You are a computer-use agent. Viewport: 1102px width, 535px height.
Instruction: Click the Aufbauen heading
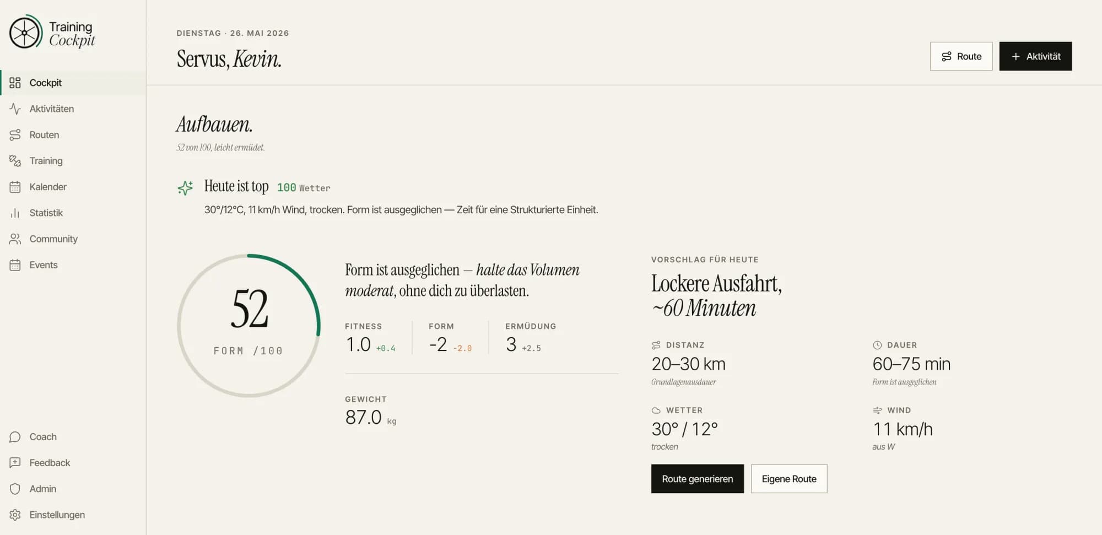(x=214, y=125)
